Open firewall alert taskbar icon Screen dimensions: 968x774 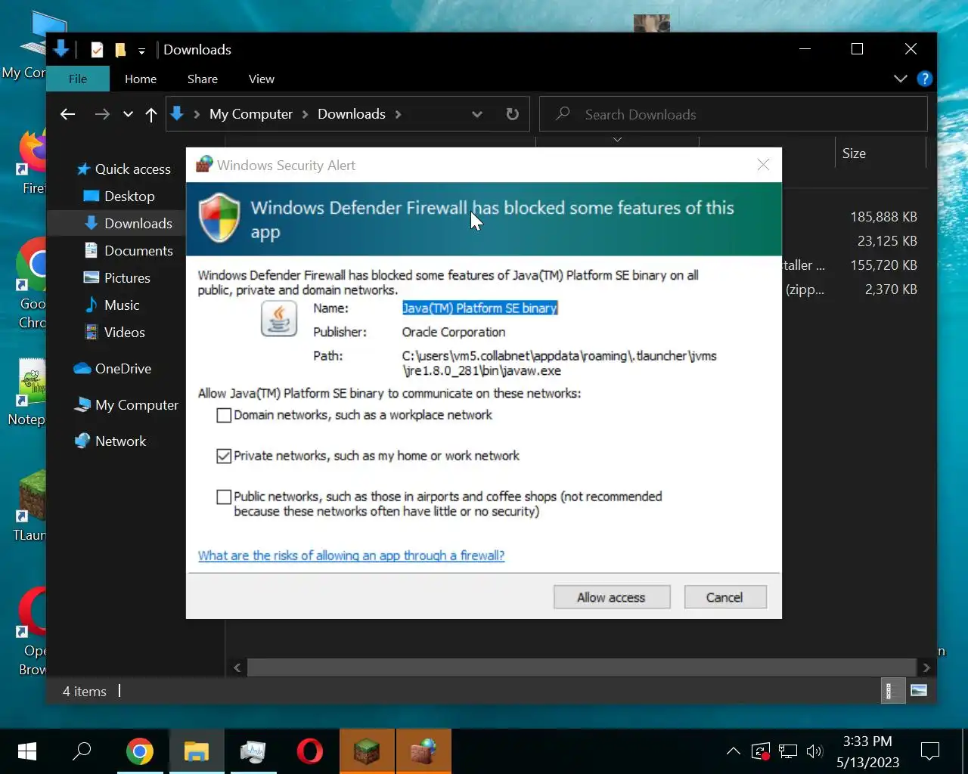coord(423,751)
